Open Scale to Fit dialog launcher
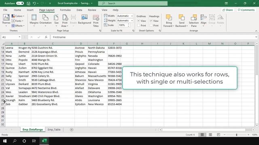The height and width of the screenshot is (145, 259). (x=133, y=31)
